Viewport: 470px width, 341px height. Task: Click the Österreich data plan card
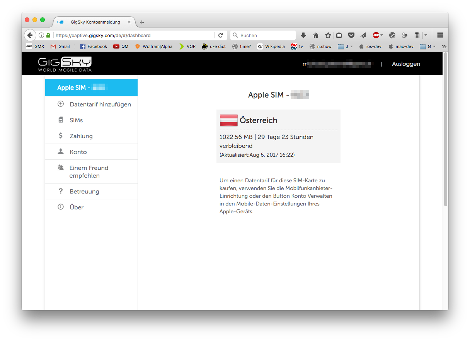[x=278, y=136]
